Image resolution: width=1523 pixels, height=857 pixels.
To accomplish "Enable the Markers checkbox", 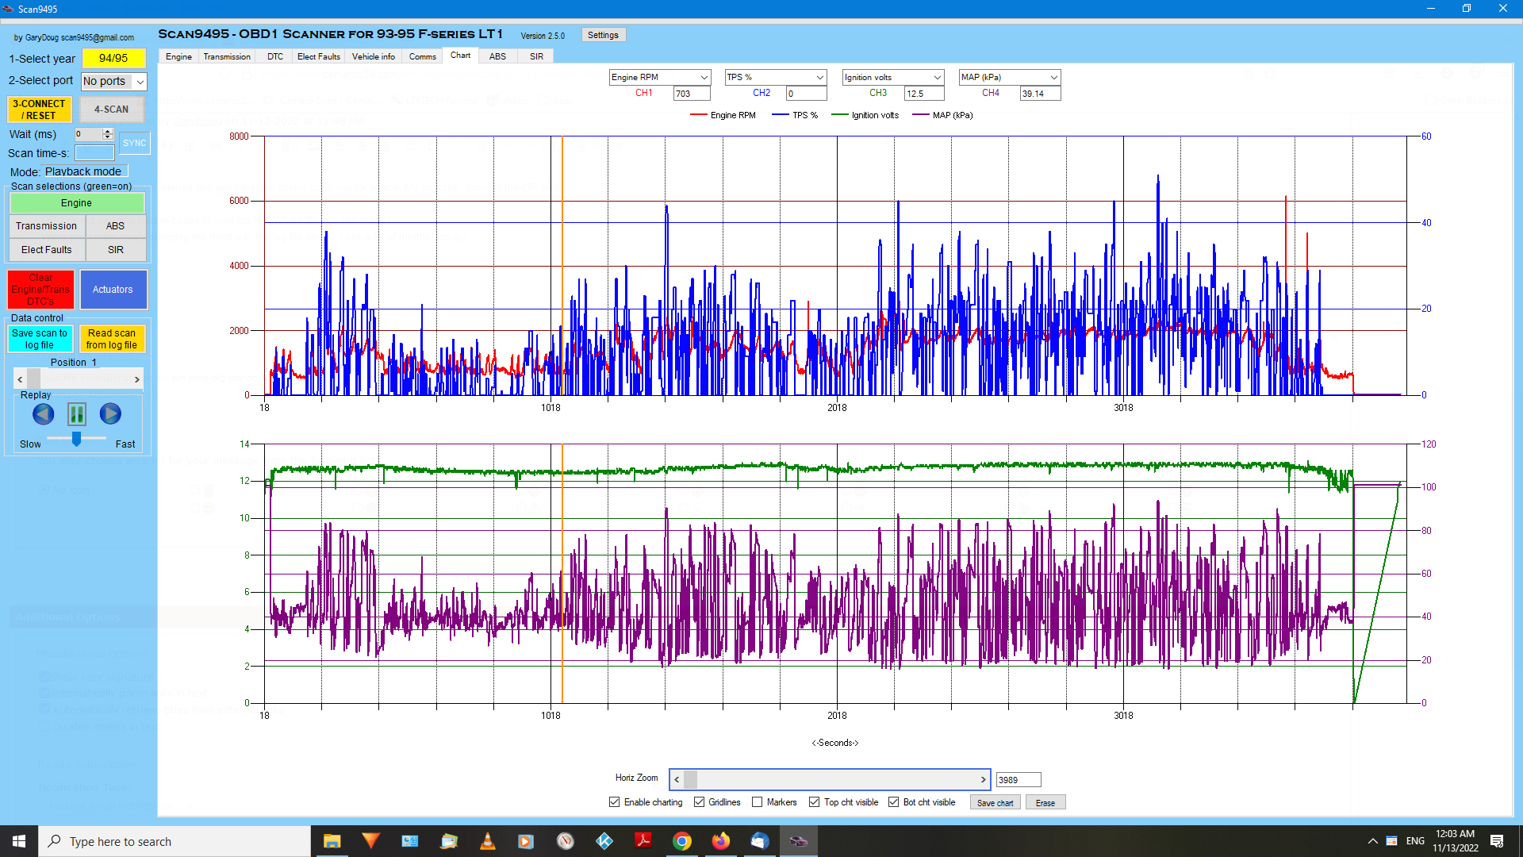I will tap(758, 802).
